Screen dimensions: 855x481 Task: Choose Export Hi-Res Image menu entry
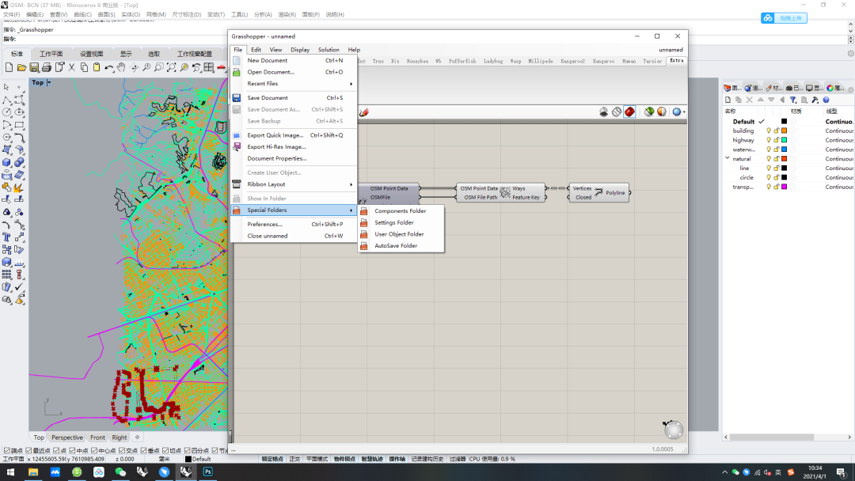[x=295, y=147]
